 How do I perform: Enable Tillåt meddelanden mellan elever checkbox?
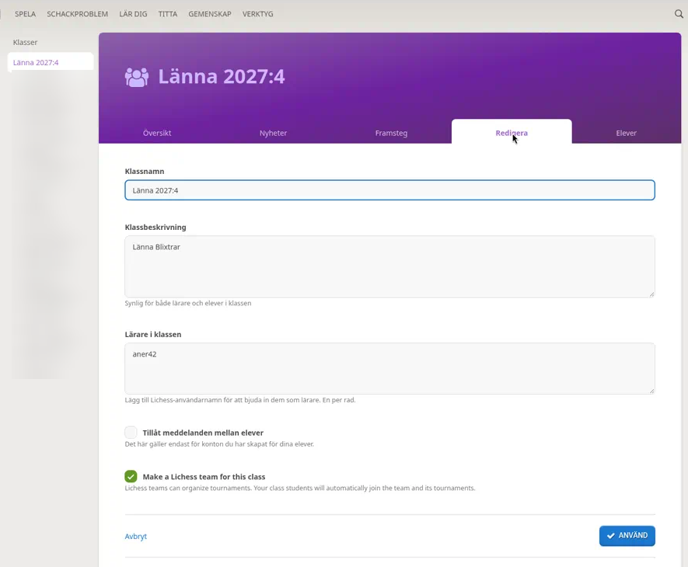pos(131,433)
